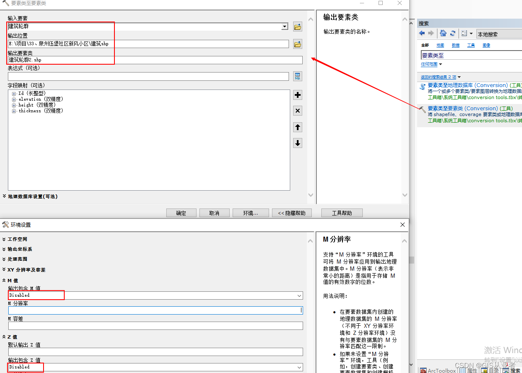Click hammer icon beside 要素类至要素类 result

(x=422, y=109)
